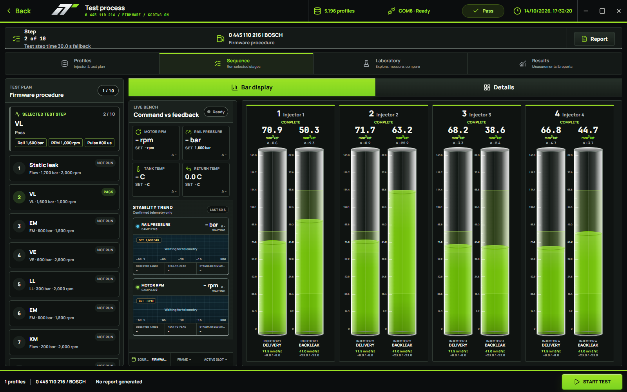Image resolution: width=627 pixels, height=392 pixels.
Task: Click the Injector 4 backleak value 44.7
Action: [588, 130]
